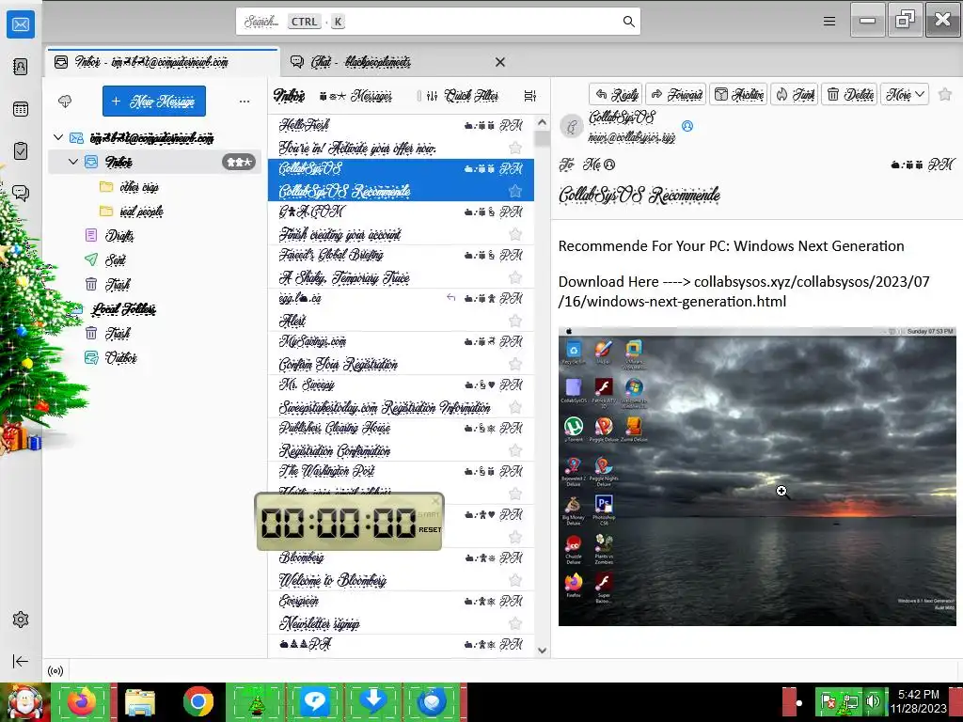This screenshot has width=963, height=722.
Task: Collapse the email account tree
Action: pos(58,137)
